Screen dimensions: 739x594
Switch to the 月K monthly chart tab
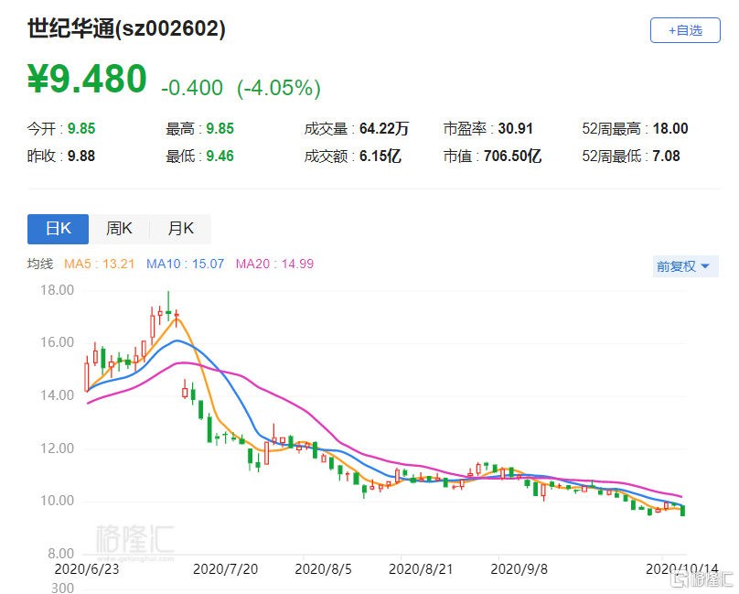tap(180, 229)
